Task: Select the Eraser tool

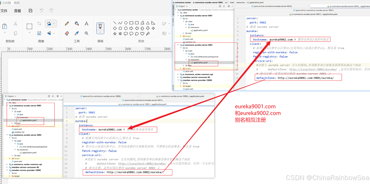Action: [67, 33]
